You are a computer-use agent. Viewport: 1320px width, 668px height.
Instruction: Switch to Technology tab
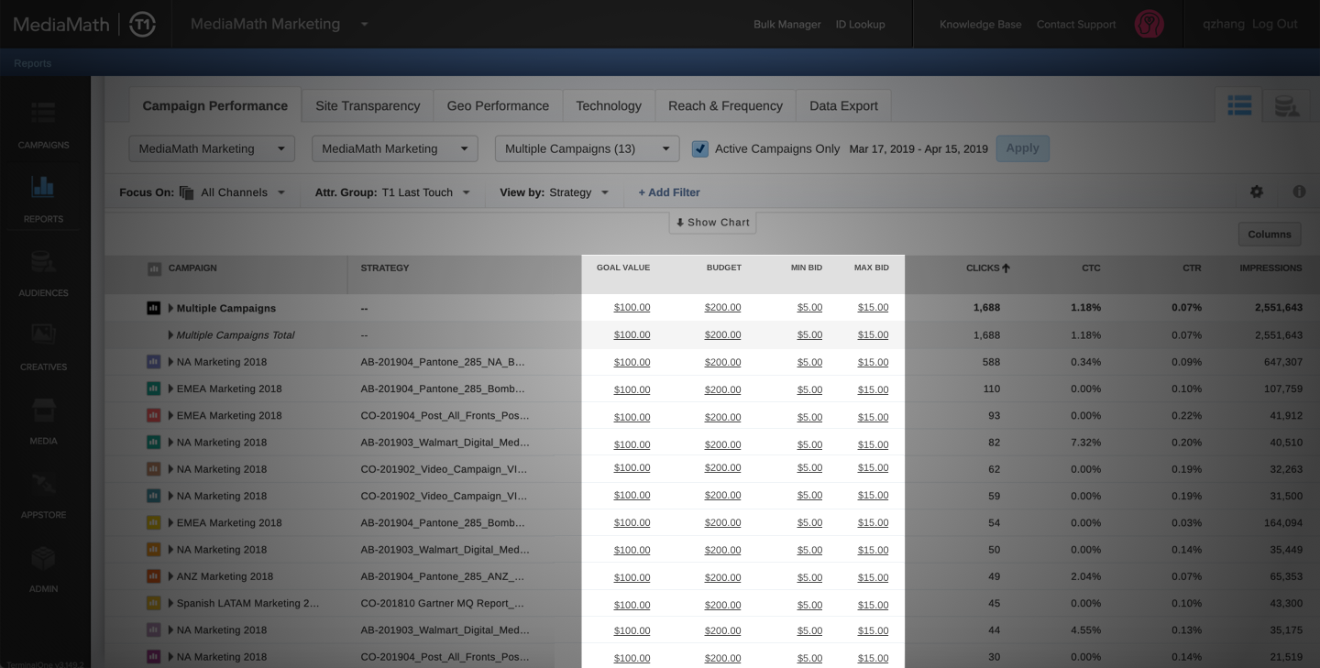pos(609,106)
